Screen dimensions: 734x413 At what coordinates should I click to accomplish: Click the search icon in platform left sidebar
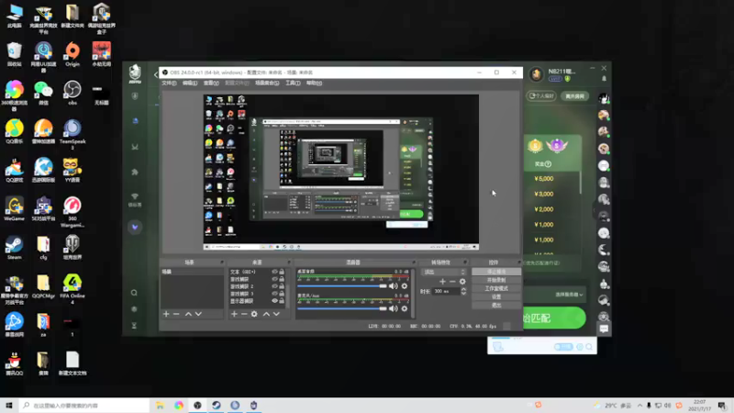[x=134, y=293]
